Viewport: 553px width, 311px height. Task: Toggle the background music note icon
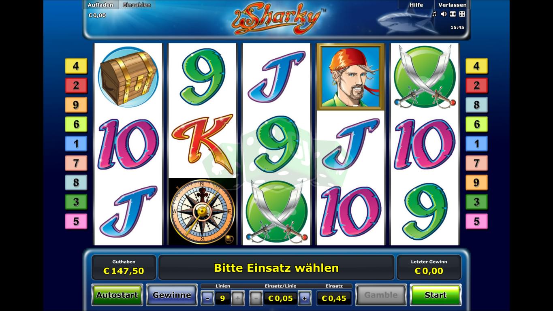point(434,14)
